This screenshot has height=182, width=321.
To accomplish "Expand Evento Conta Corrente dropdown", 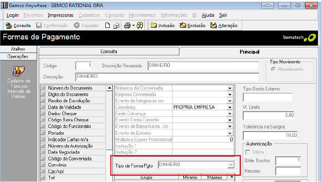I will point(230,120).
